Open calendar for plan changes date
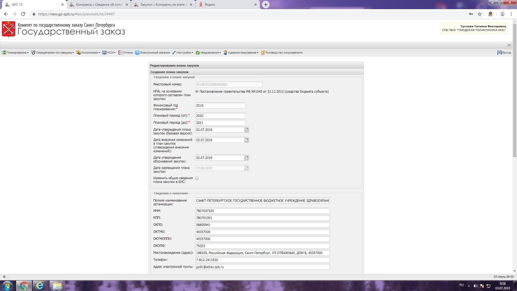This screenshot has height=291, width=517. 246,140
